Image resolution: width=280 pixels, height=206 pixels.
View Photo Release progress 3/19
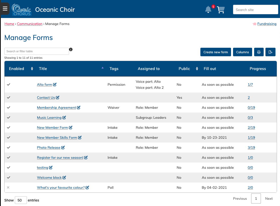click(x=251, y=147)
